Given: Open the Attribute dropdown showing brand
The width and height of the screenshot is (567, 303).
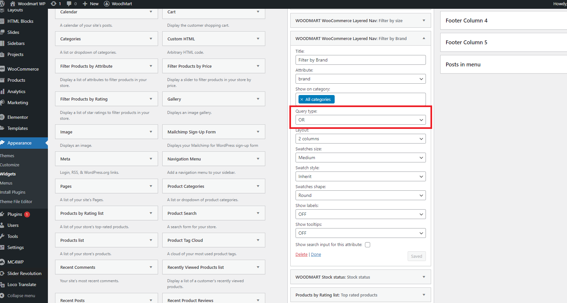Looking at the screenshot, I should click(x=360, y=79).
